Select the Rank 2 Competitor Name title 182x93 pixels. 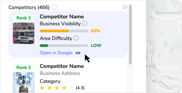coord(62,66)
